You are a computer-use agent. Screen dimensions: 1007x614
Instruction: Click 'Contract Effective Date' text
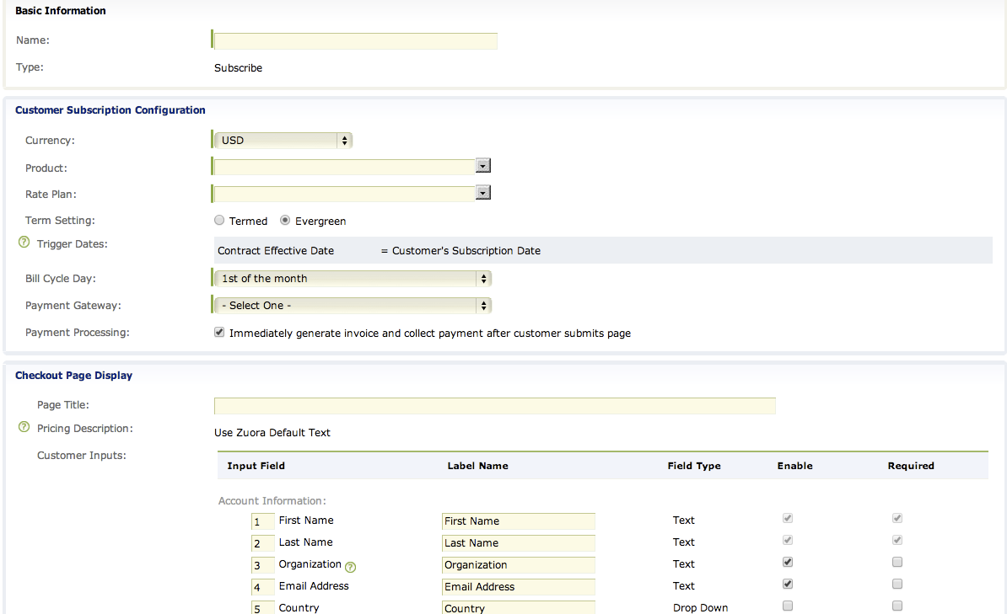276,250
